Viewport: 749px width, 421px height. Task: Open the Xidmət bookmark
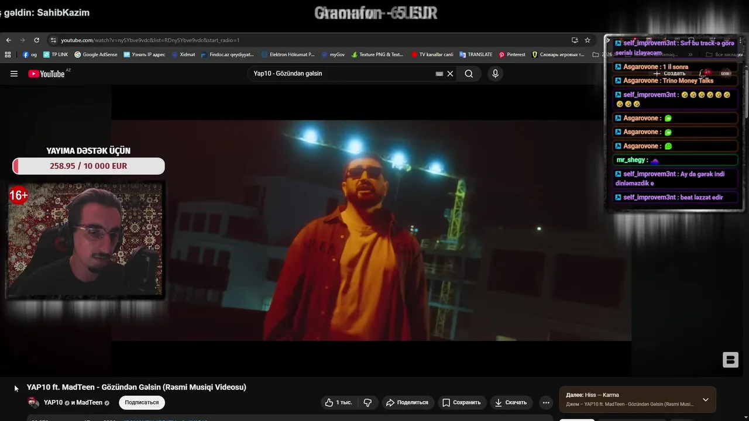pos(184,54)
